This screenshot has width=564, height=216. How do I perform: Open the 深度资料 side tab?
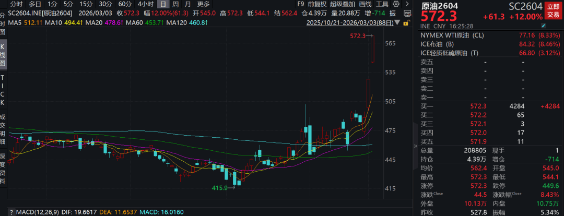(3, 169)
